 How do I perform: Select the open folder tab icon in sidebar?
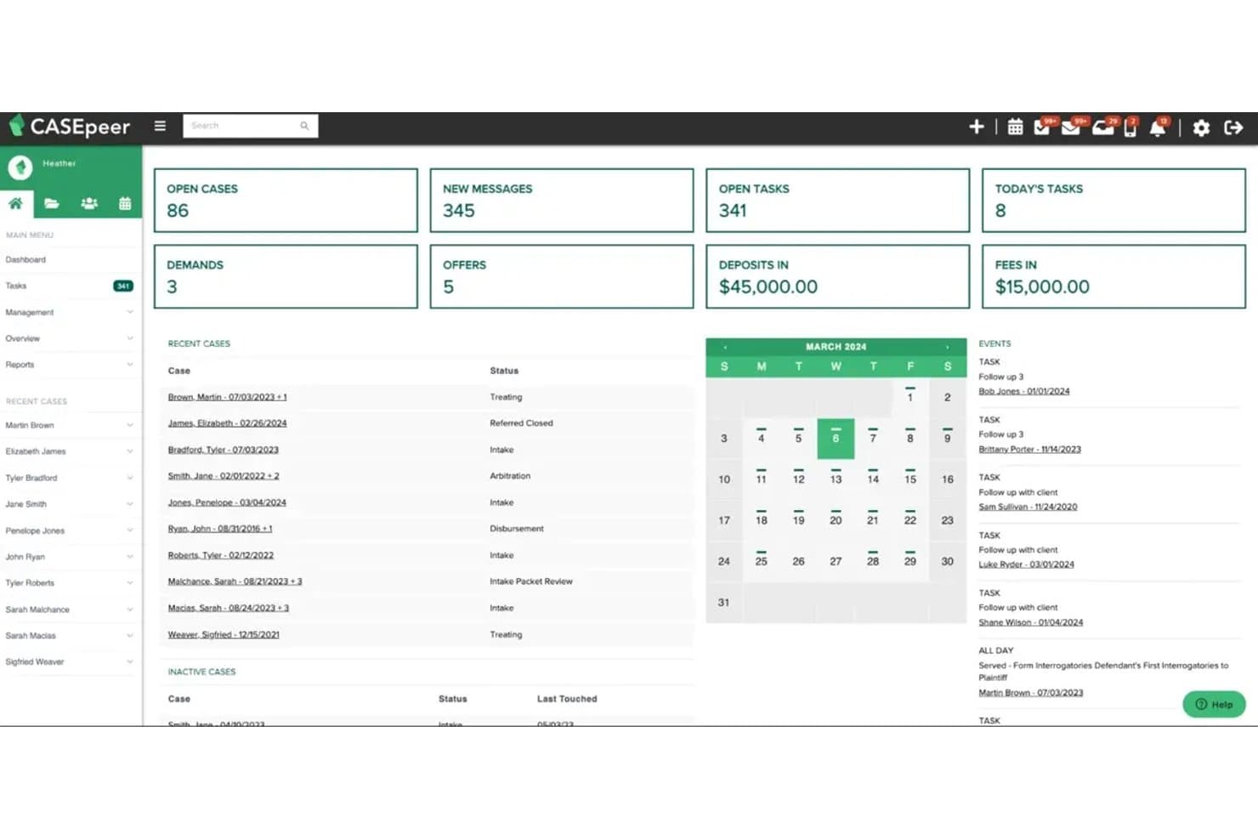(52, 203)
